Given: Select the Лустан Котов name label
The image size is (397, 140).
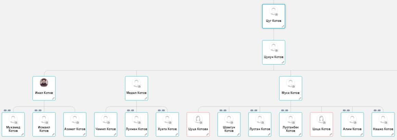Looking at the screenshot, I should (260, 129).
